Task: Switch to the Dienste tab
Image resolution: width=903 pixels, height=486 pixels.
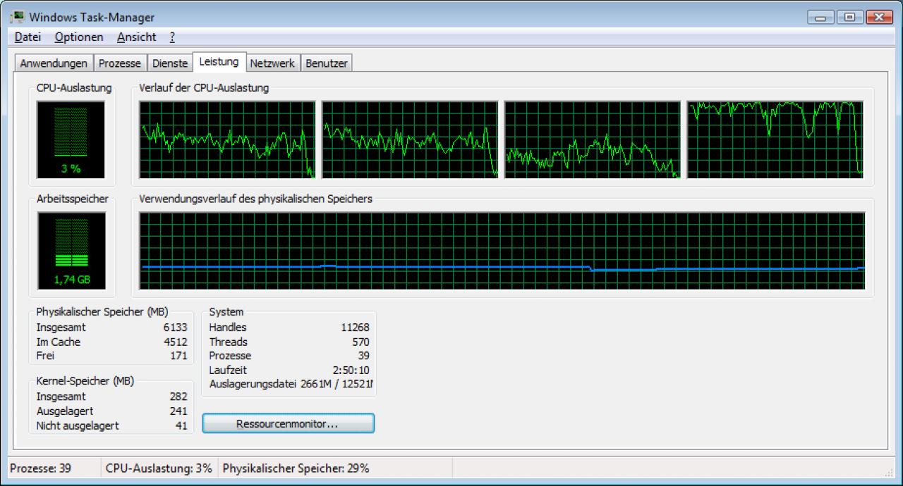Action: point(170,63)
